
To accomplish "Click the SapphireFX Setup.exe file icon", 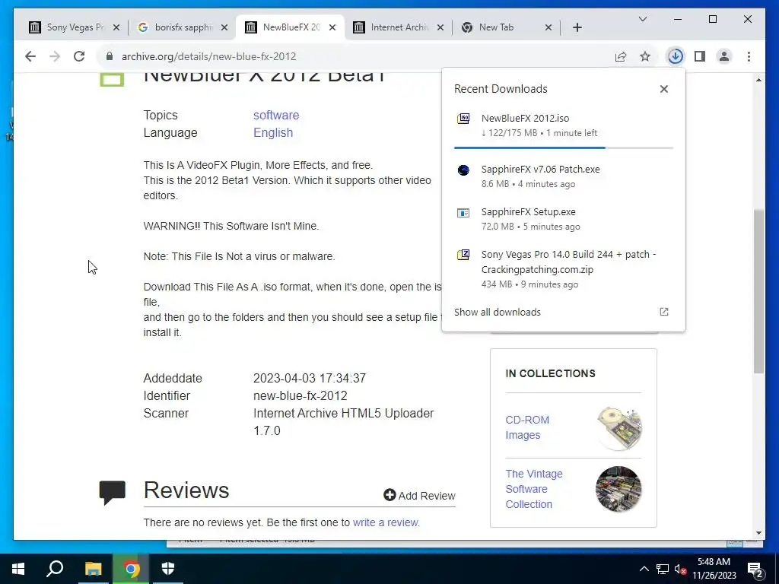I will 463,213.
